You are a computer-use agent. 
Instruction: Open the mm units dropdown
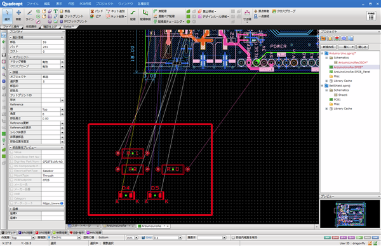tap(132, 238)
